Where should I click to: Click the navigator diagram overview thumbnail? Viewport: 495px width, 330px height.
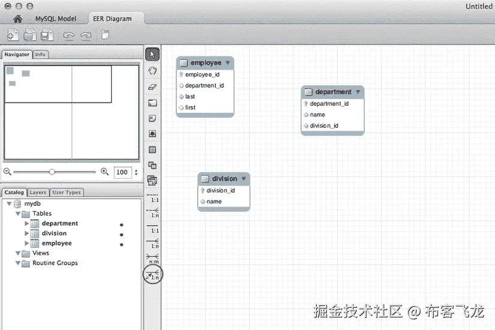coord(71,112)
